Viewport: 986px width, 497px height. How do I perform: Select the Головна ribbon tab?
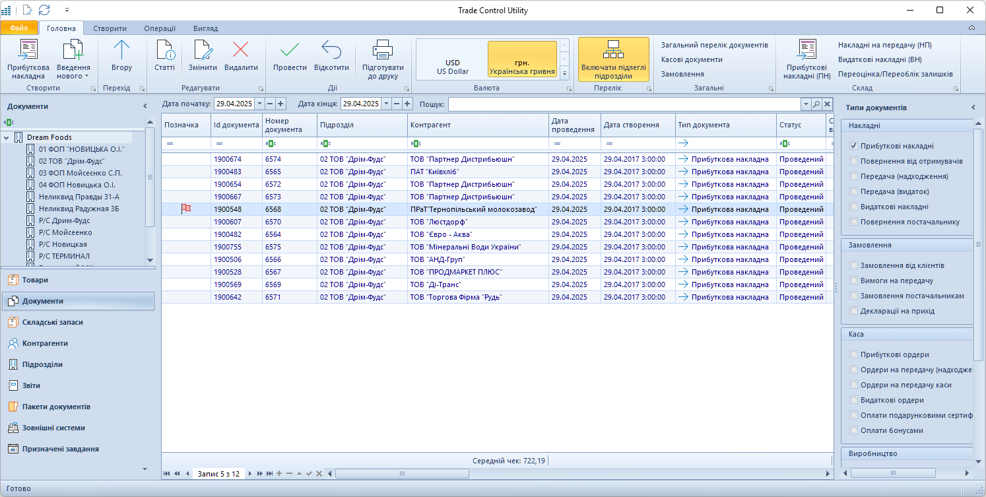tap(61, 28)
